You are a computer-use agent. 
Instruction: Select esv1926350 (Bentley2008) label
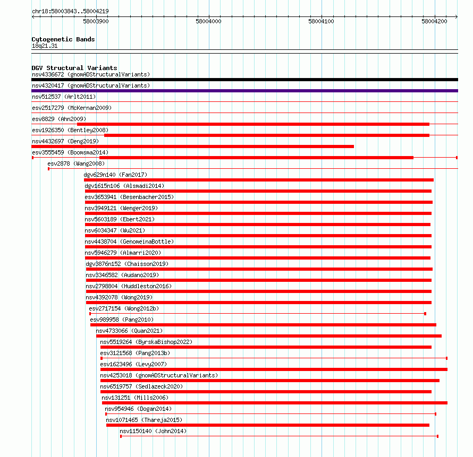pos(70,130)
